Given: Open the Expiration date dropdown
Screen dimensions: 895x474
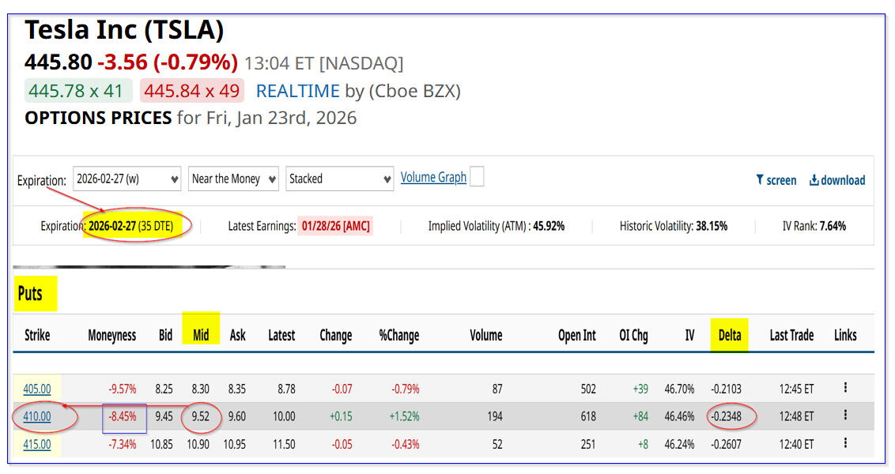Looking at the screenshot, I should [x=127, y=179].
